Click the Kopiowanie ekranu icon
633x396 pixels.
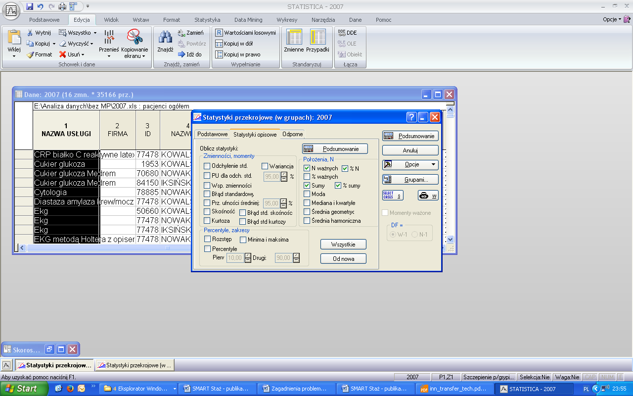click(135, 37)
